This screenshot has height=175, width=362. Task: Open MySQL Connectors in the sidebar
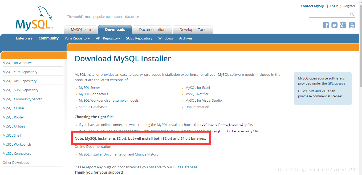(x=17, y=154)
